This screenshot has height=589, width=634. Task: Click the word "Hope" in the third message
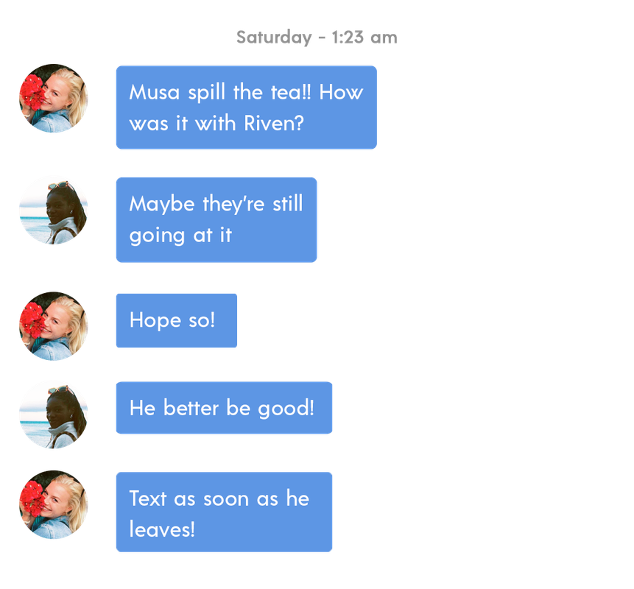point(155,320)
